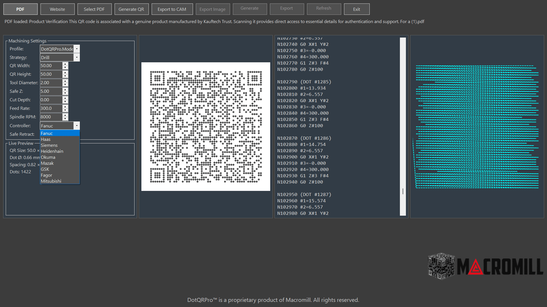Edit the Cut Depth value
The width and height of the screenshot is (547, 307).
(51, 100)
